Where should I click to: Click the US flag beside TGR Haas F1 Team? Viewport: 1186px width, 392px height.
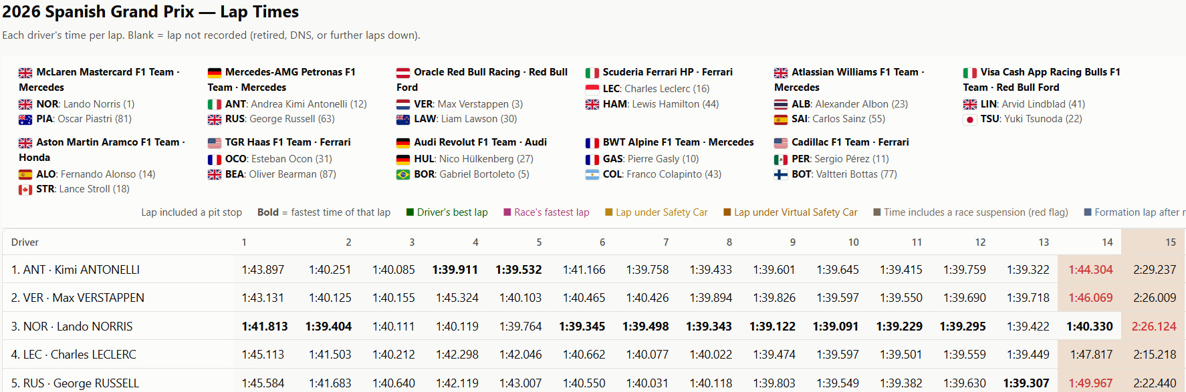[x=215, y=143]
